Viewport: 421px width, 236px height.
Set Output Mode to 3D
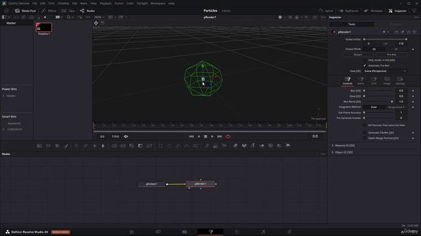tap(374, 49)
